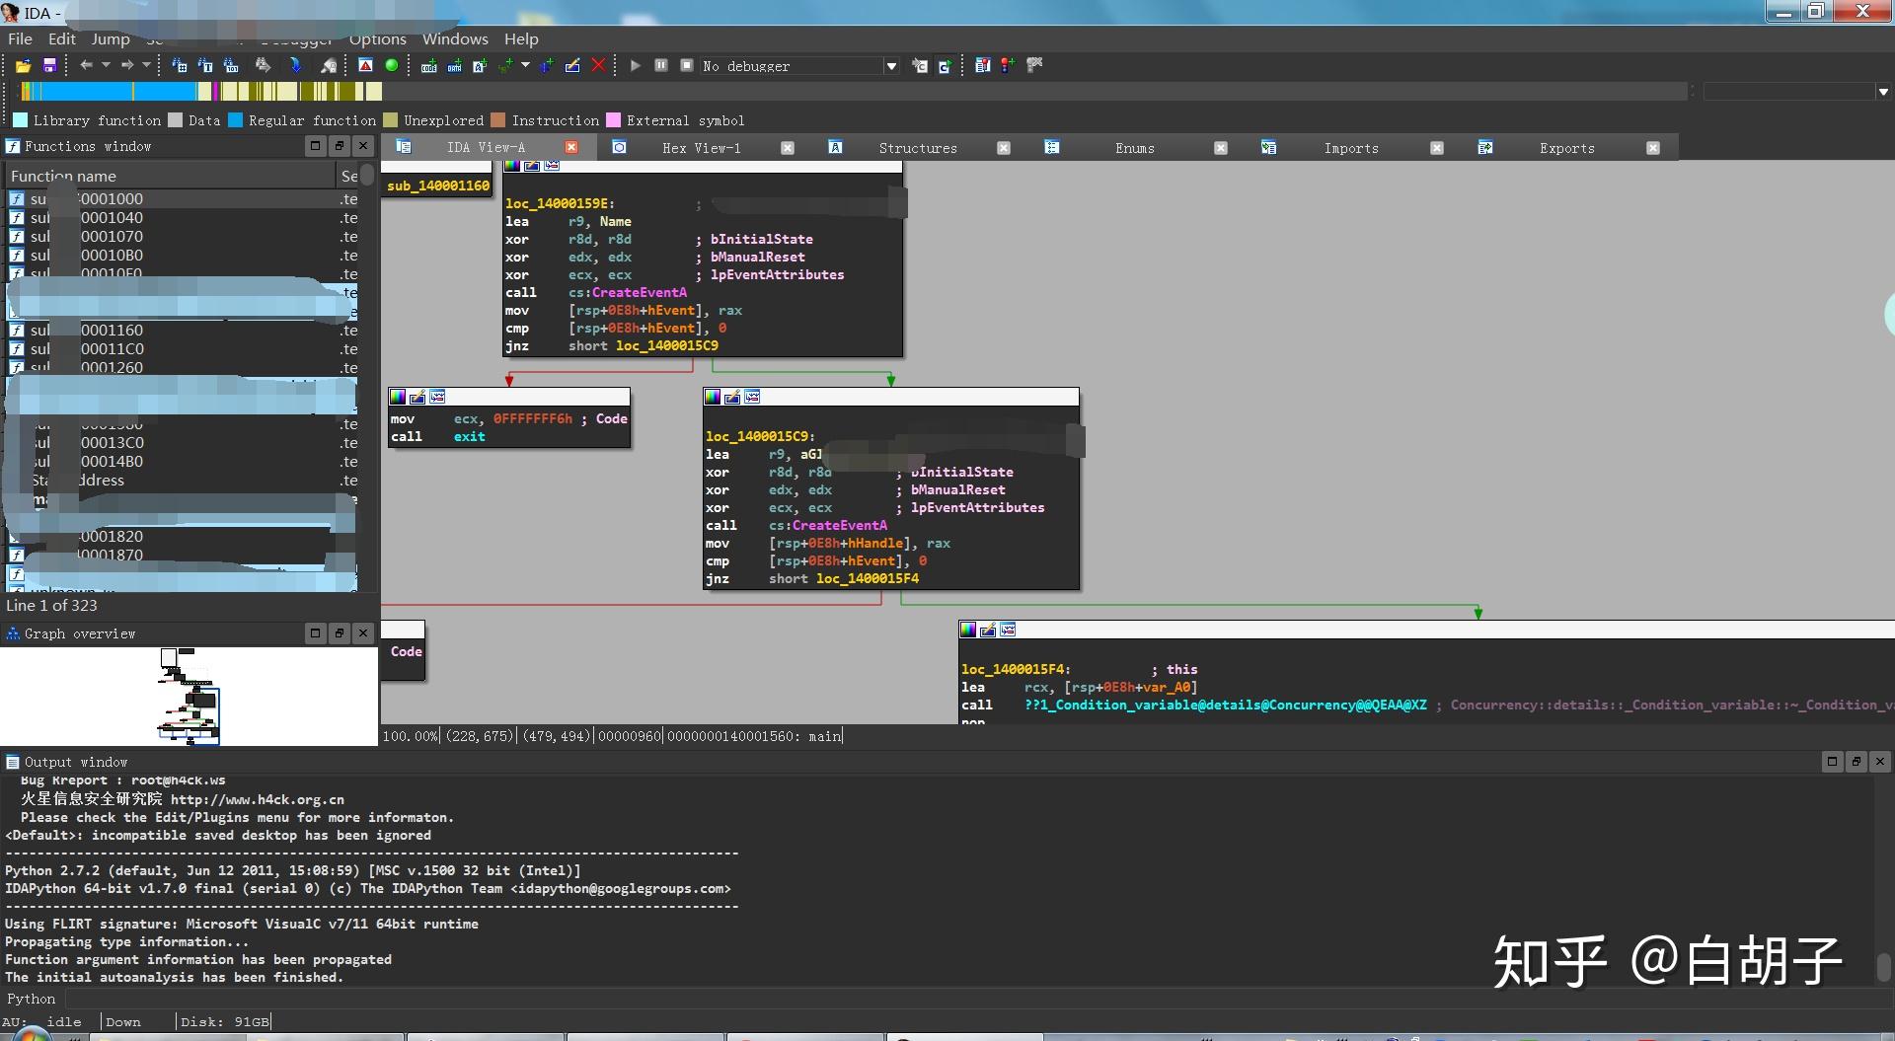Click the red breakpoint add icon
1895x1041 pixels.
pos(1008,65)
